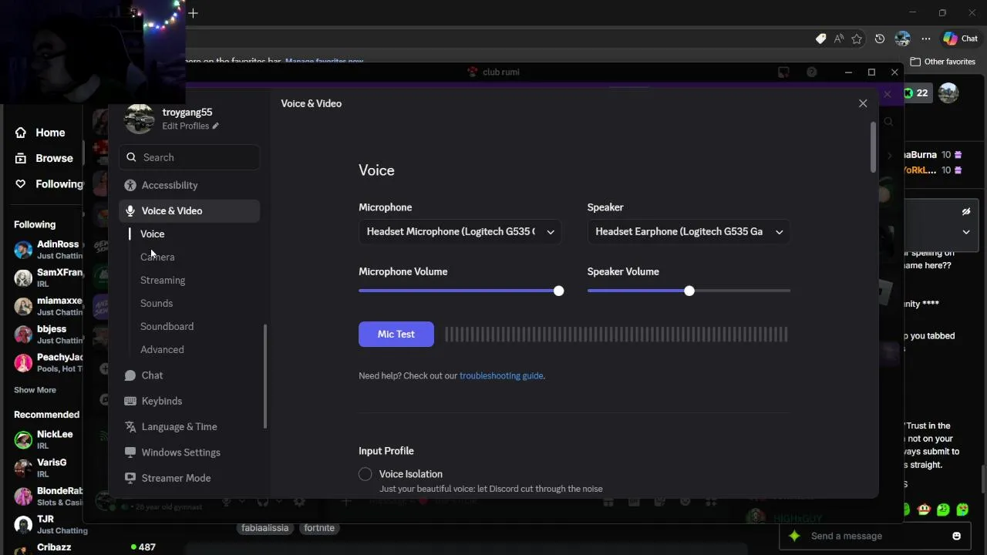The image size is (987, 555).
Task: Click the inbox icon in Discord title bar
Action: coord(783,72)
